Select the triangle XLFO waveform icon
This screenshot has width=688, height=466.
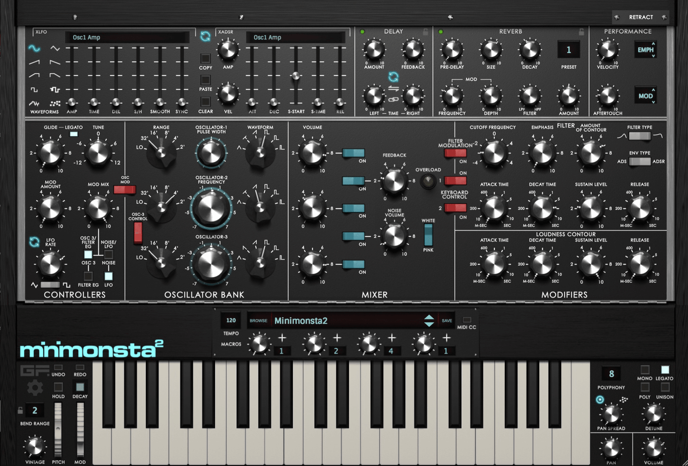tap(55, 49)
